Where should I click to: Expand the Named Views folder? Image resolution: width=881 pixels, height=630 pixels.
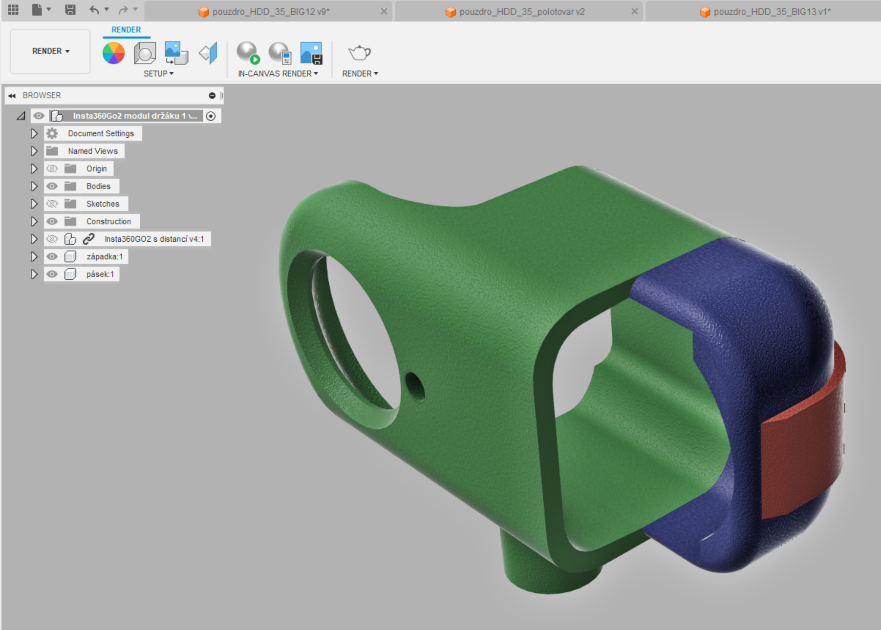point(34,151)
